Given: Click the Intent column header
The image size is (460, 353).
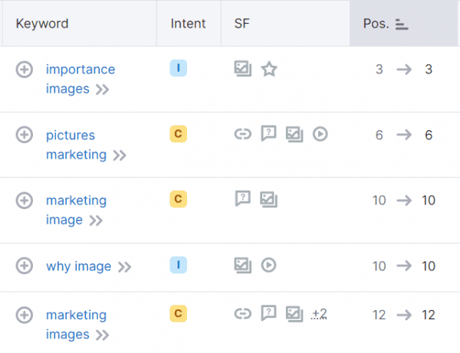Looking at the screenshot, I should tap(188, 24).
